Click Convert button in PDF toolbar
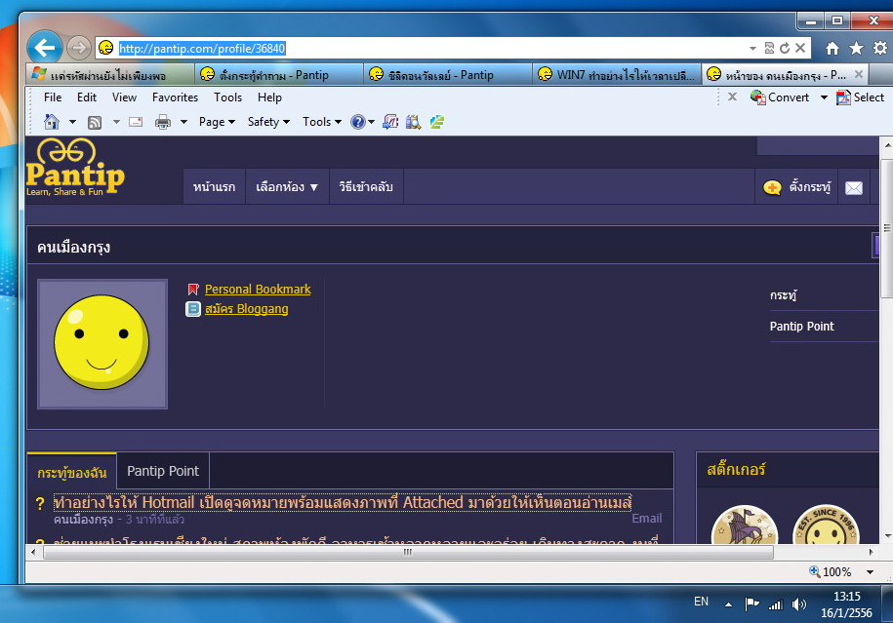 [x=780, y=97]
